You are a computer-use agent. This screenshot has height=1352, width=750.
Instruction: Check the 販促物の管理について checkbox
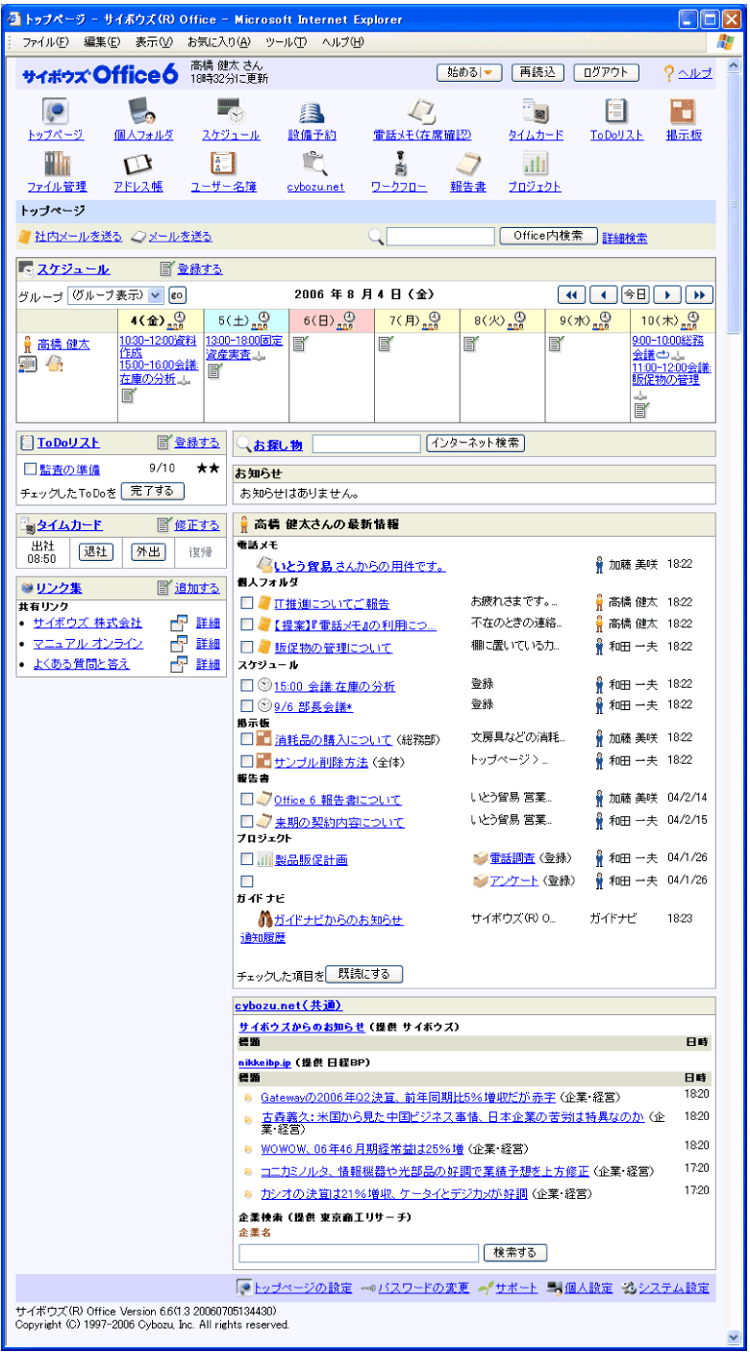coord(247,647)
